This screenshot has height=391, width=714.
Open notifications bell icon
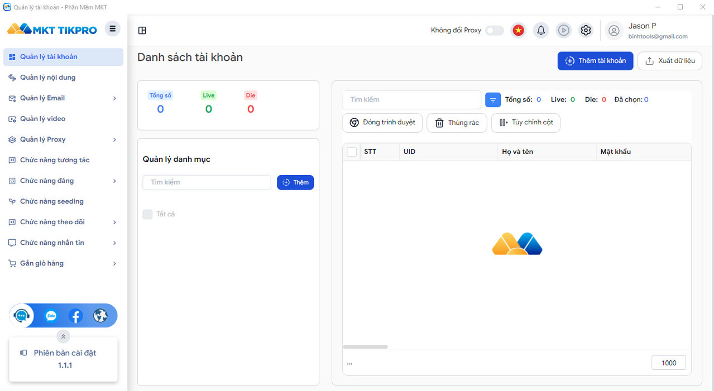pyautogui.click(x=541, y=31)
